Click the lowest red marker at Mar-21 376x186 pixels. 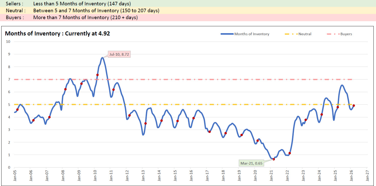click(274, 159)
